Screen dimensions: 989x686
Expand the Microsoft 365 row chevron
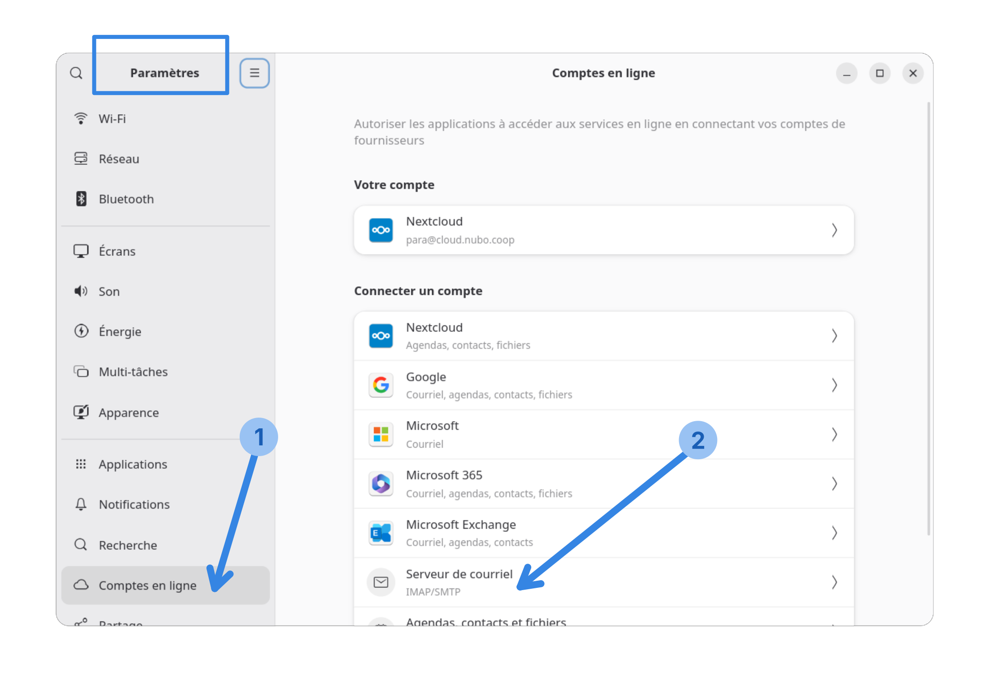point(834,484)
